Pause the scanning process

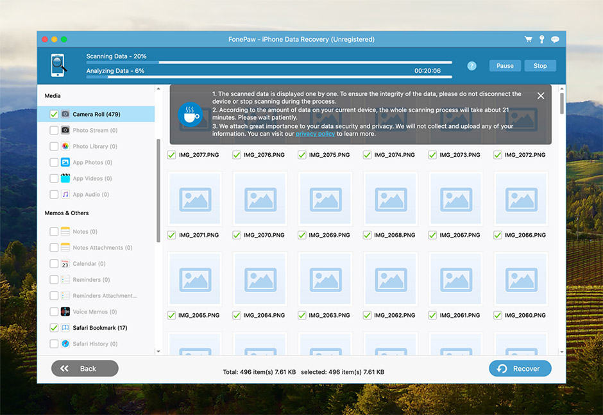pos(505,66)
